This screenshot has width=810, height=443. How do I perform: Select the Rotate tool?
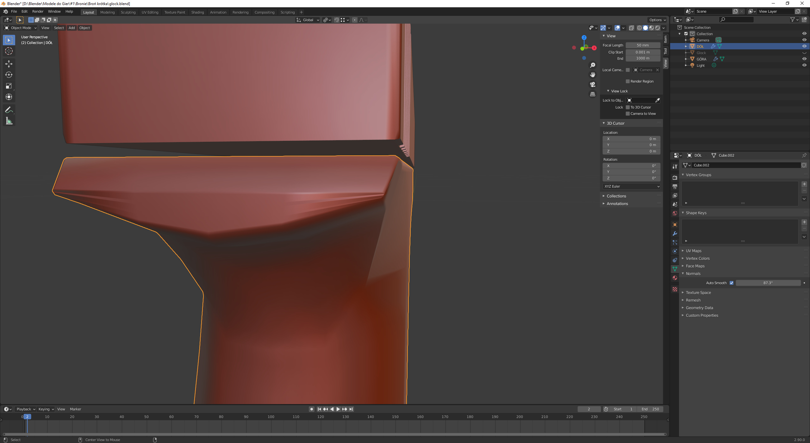tap(9, 75)
